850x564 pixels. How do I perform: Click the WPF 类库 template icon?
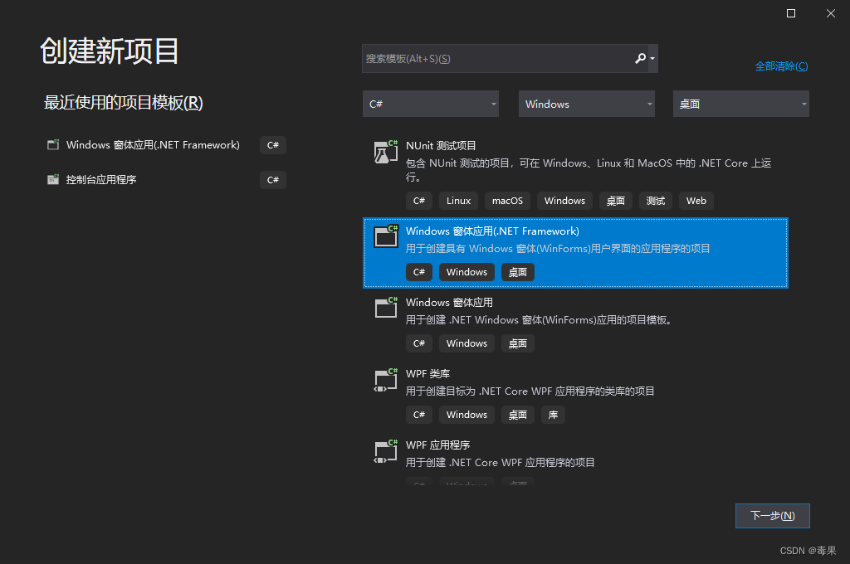(385, 378)
